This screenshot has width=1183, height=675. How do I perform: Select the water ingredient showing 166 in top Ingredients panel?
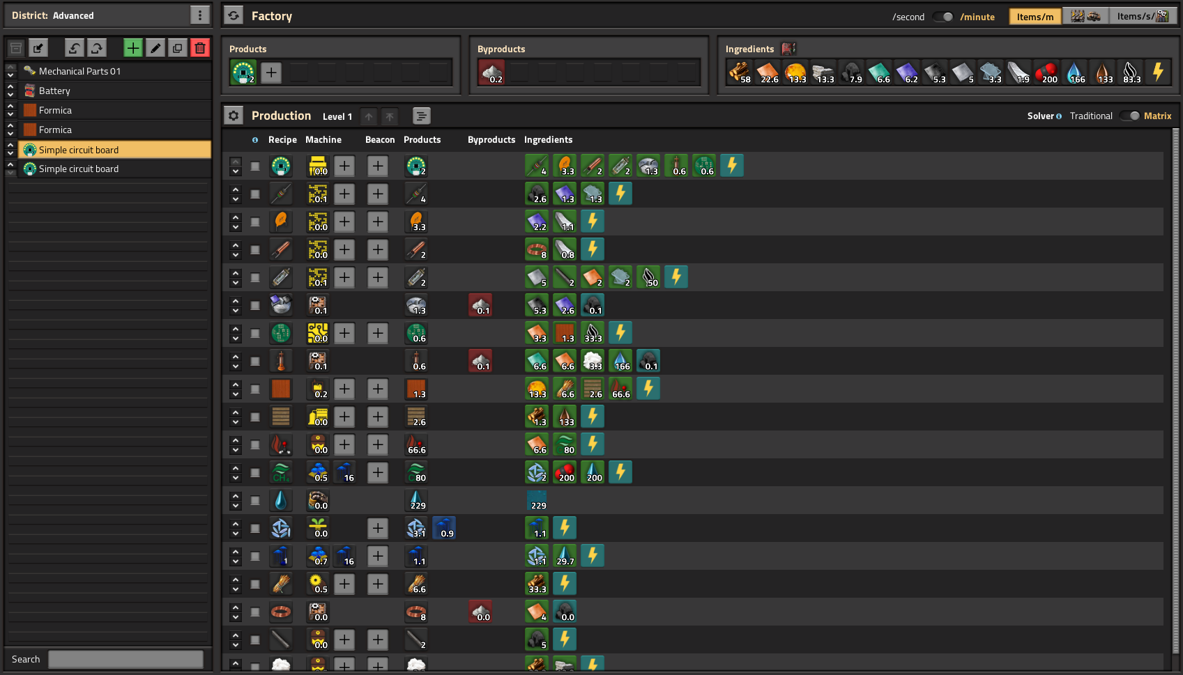[x=1074, y=72]
